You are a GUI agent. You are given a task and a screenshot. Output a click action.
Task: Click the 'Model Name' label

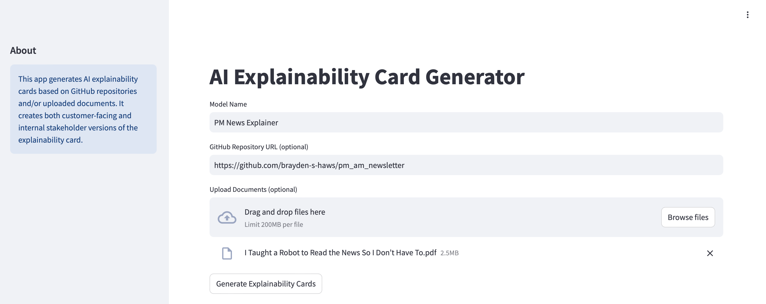228,104
